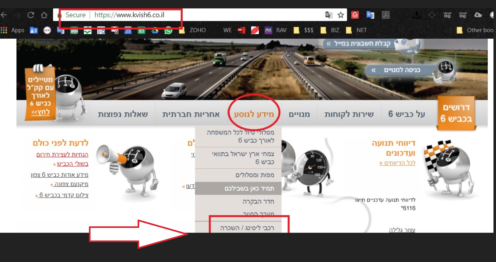Select צמחי ארץ ישראל בתוואי כביש 6
This screenshot has width=496, height=262.
[238, 158]
